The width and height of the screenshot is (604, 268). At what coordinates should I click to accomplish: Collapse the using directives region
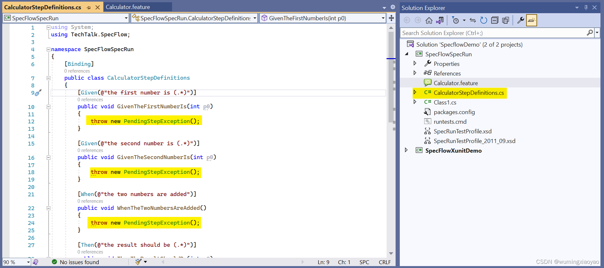pyautogui.click(x=48, y=27)
